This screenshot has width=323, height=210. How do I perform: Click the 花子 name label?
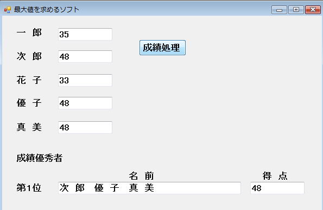point(29,80)
